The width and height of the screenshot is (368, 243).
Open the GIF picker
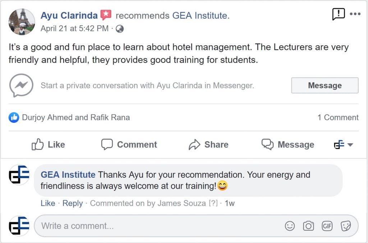click(327, 226)
